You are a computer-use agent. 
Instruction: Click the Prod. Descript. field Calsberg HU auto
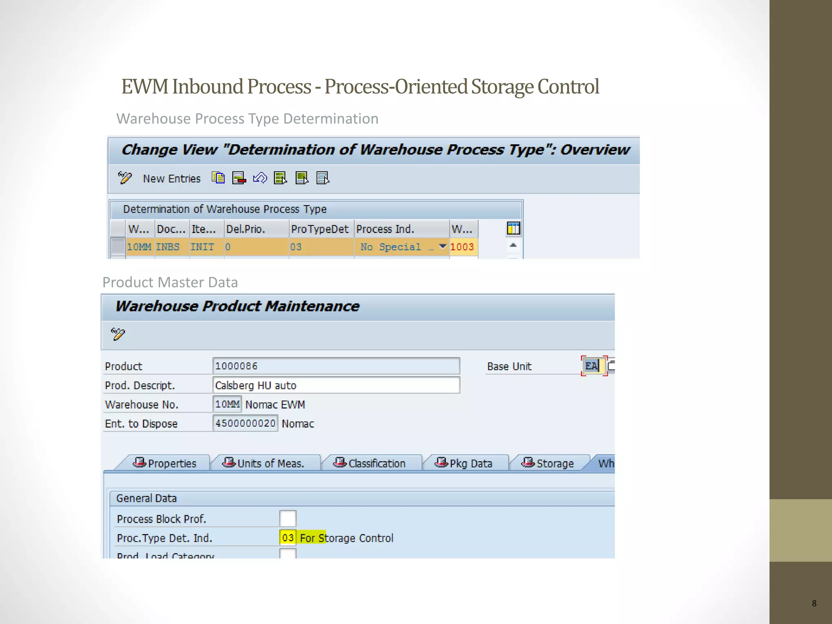336,385
